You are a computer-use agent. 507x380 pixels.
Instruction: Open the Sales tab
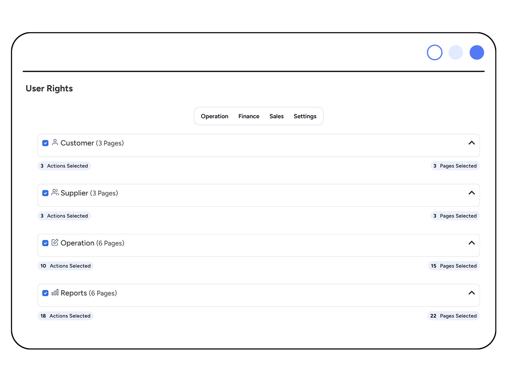pyautogui.click(x=276, y=116)
